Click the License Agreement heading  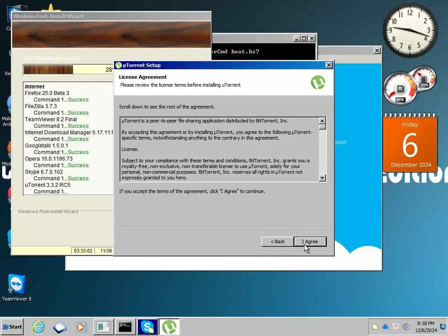pyautogui.click(x=143, y=77)
